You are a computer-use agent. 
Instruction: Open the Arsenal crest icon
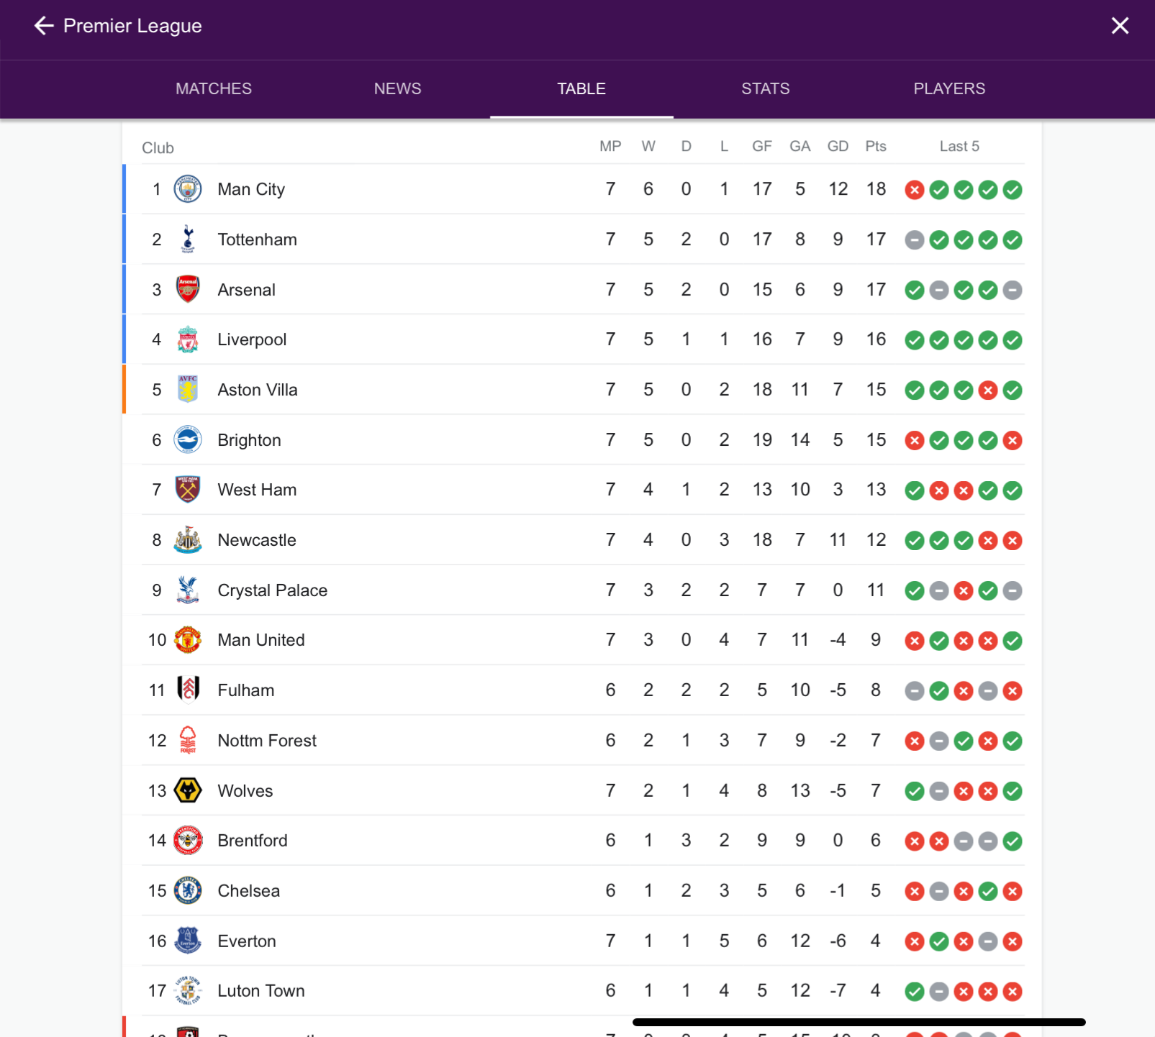(188, 290)
